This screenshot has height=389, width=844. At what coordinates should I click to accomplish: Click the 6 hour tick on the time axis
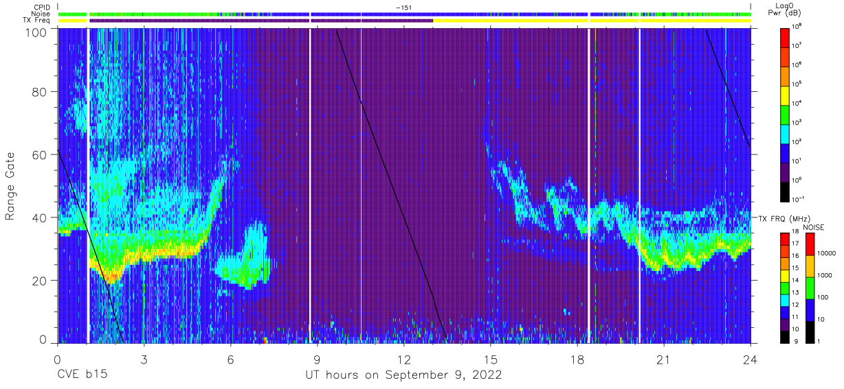230,359
